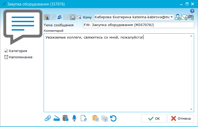This screenshot has width=198, height=127.
Task: Click the Тема сообщения subject field
Action: (138, 25)
